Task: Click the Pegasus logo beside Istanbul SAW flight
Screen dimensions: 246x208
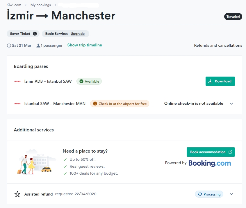Action: 18,104
